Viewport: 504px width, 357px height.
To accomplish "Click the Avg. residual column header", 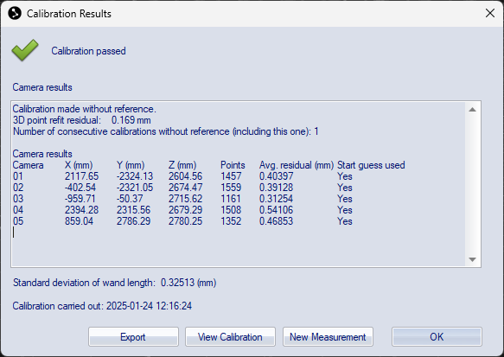I will tap(297, 165).
